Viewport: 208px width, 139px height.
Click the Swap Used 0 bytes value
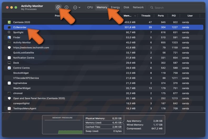[x=117, y=131]
